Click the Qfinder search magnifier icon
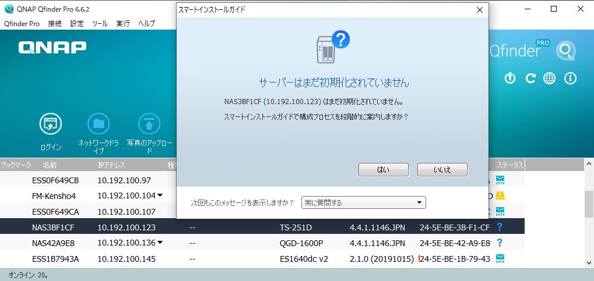The height and width of the screenshot is (281, 594). coord(565,51)
